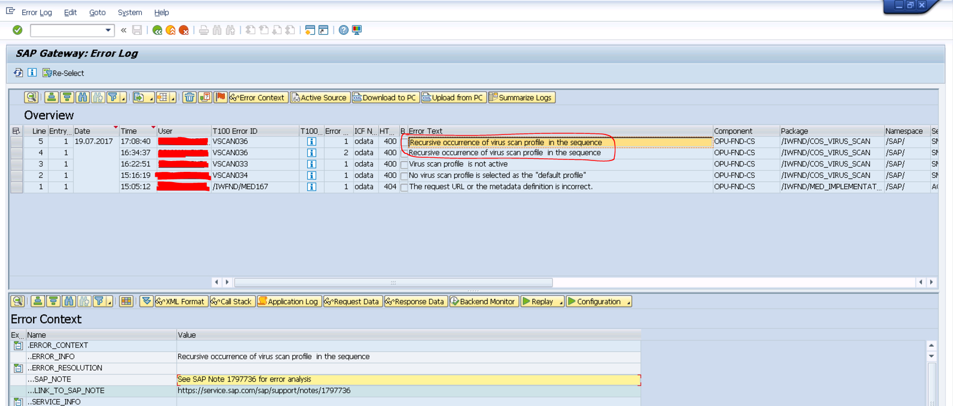Tick the checkbox in the VSCAN033 row
The height and width of the screenshot is (406, 953).
pyautogui.click(x=404, y=165)
